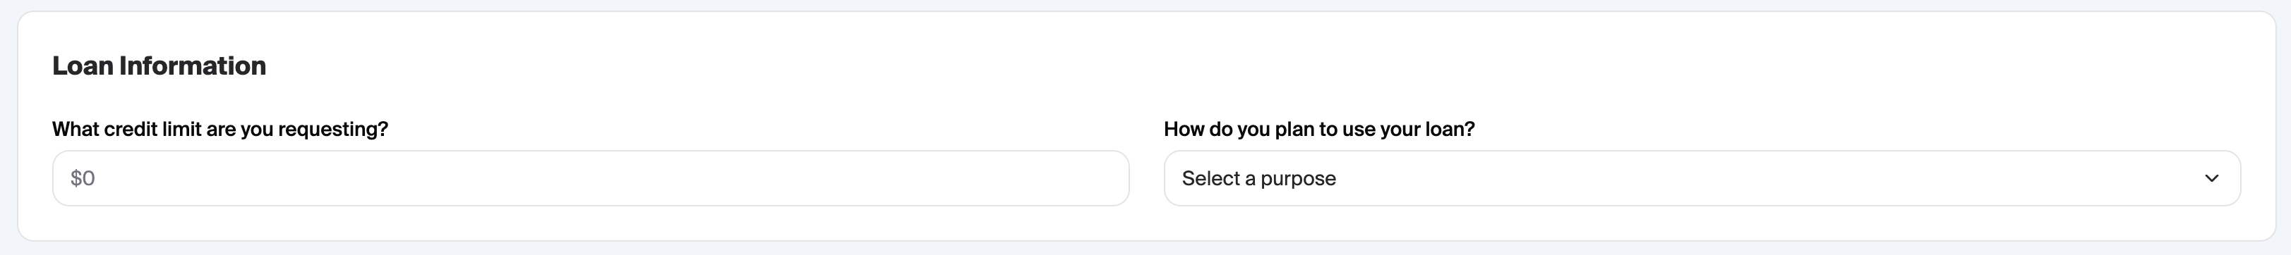The width and height of the screenshot is (2291, 255).
Task: Click right end of credit limit field
Action: click(x=1103, y=179)
